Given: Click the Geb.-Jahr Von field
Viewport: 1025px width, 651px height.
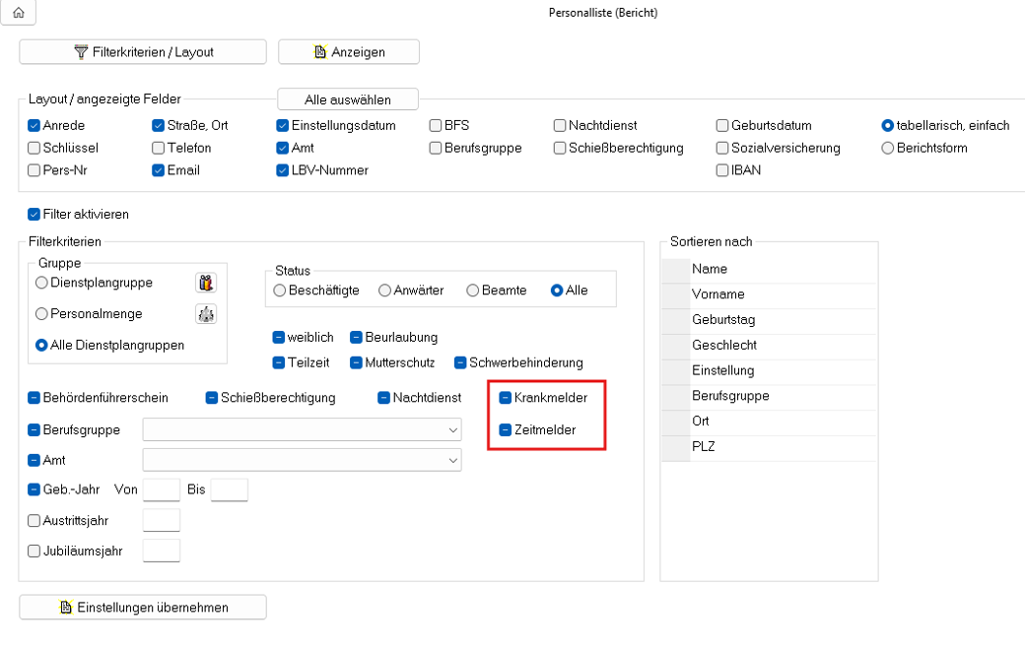Looking at the screenshot, I should click(x=162, y=489).
